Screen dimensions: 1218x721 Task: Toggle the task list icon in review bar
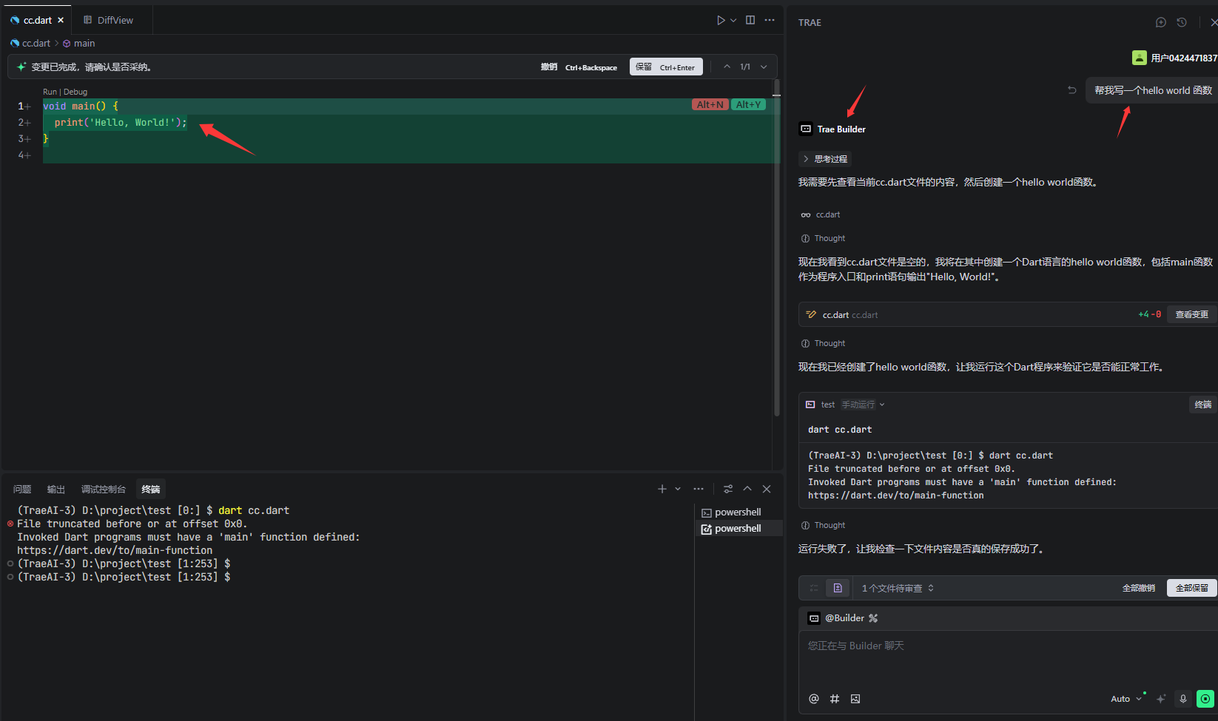pos(814,588)
